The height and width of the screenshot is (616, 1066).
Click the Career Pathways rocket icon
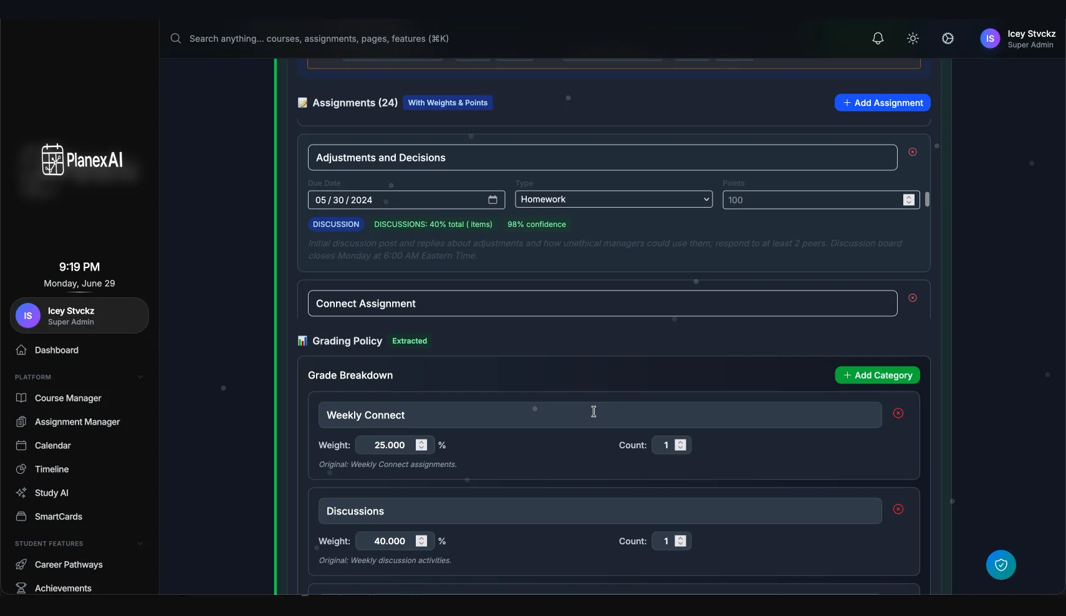(x=21, y=564)
